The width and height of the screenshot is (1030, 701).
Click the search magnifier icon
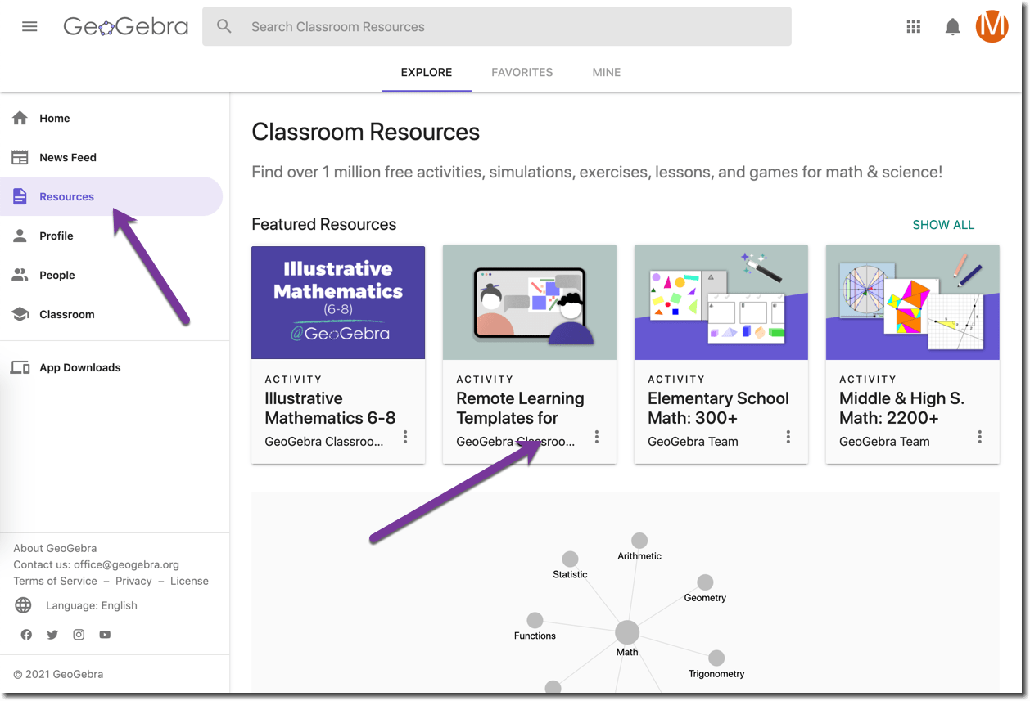tap(224, 27)
